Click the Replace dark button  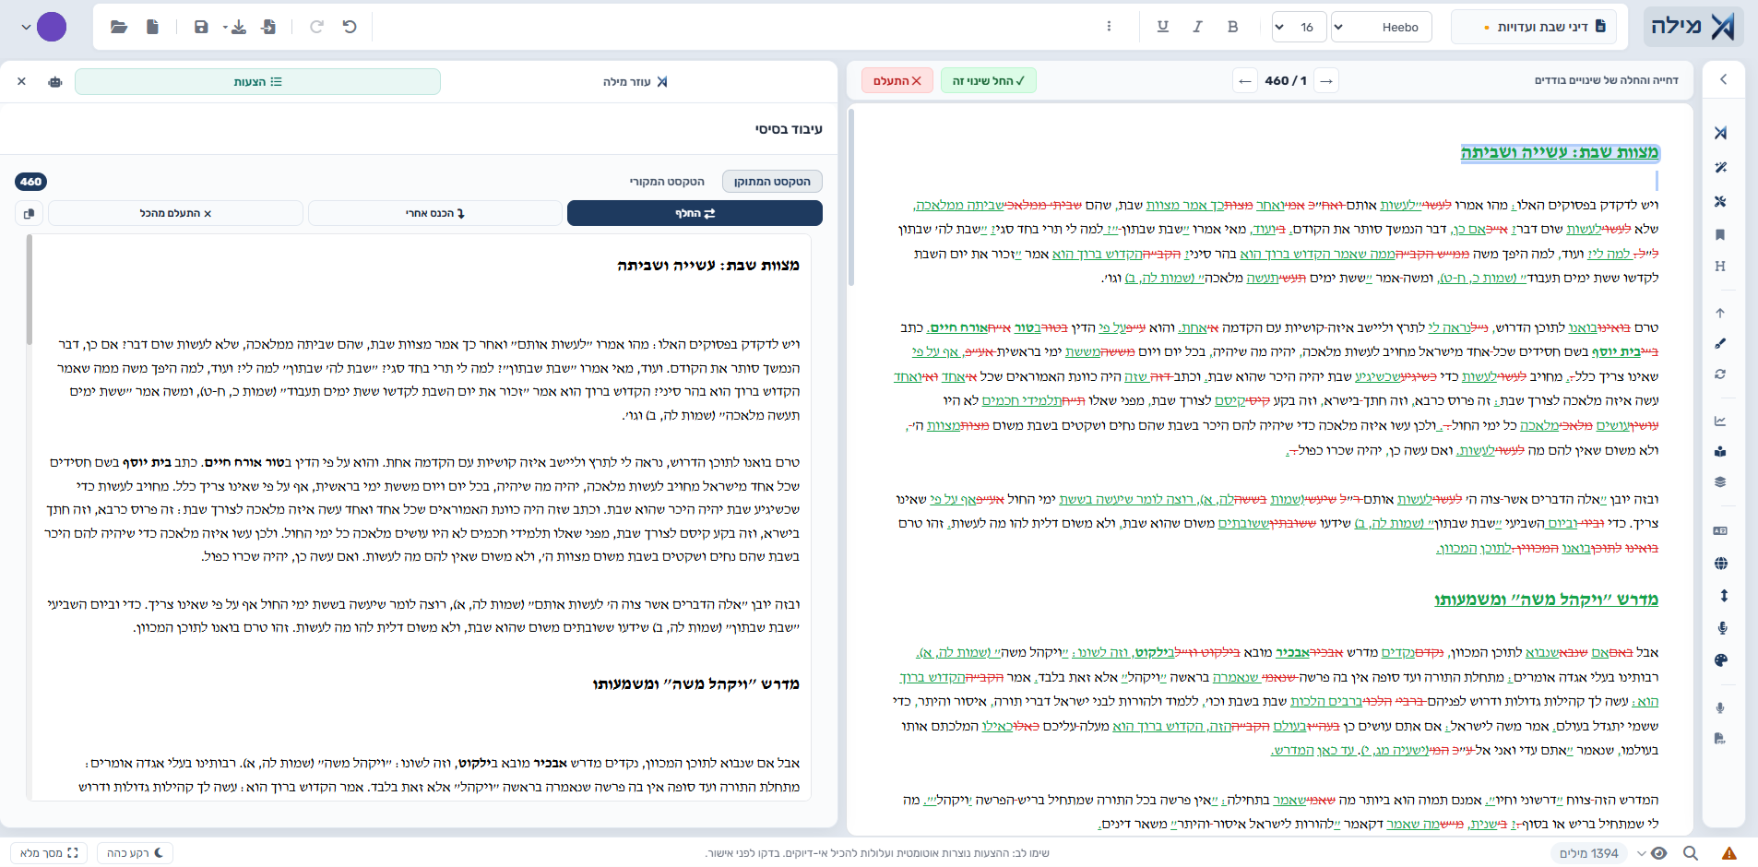point(695,213)
